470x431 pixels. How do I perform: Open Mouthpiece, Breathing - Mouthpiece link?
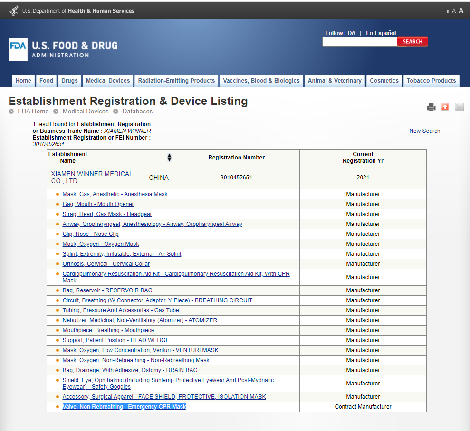(108, 330)
